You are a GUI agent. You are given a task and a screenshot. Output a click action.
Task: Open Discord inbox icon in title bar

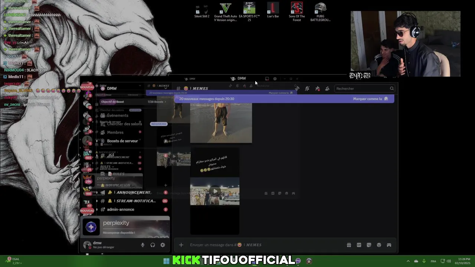tap(267, 79)
